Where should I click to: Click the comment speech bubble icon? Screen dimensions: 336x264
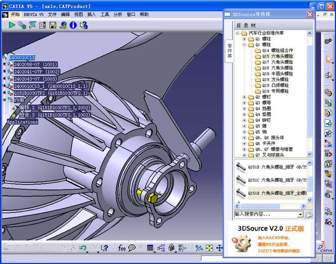click(x=132, y=248)
